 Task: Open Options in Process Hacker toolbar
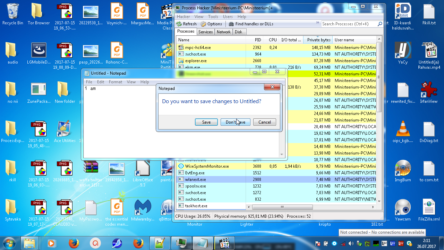211,24
